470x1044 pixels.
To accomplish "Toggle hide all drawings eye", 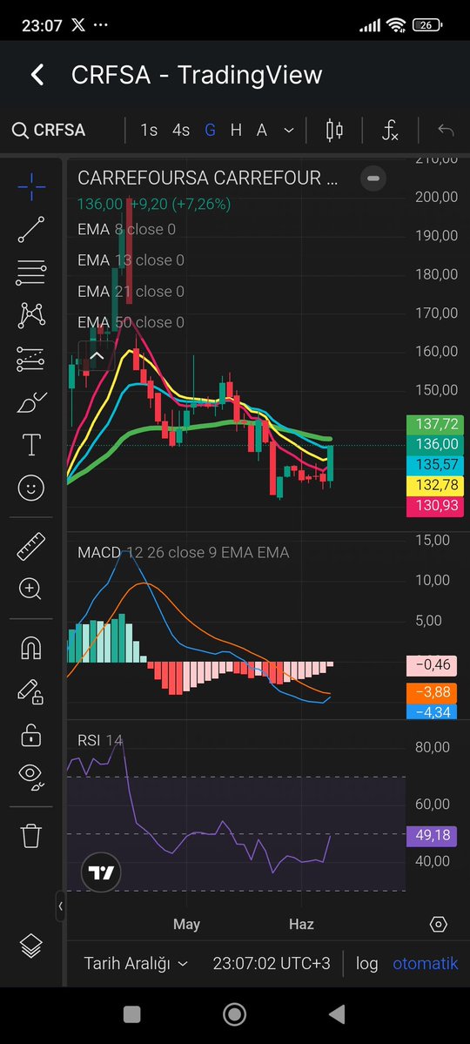I will (x=31, y=777).
